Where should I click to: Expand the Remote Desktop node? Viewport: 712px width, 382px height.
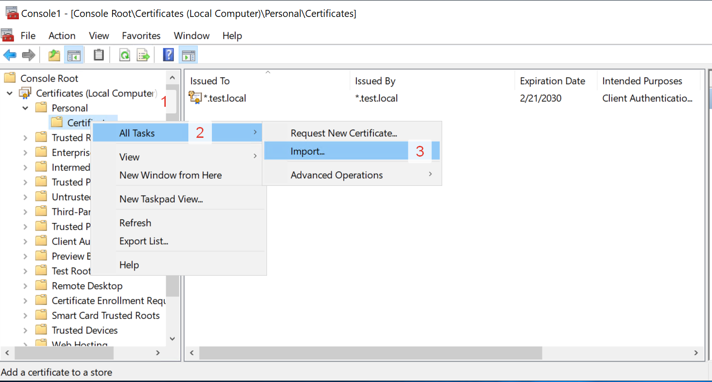click(25, 286)
